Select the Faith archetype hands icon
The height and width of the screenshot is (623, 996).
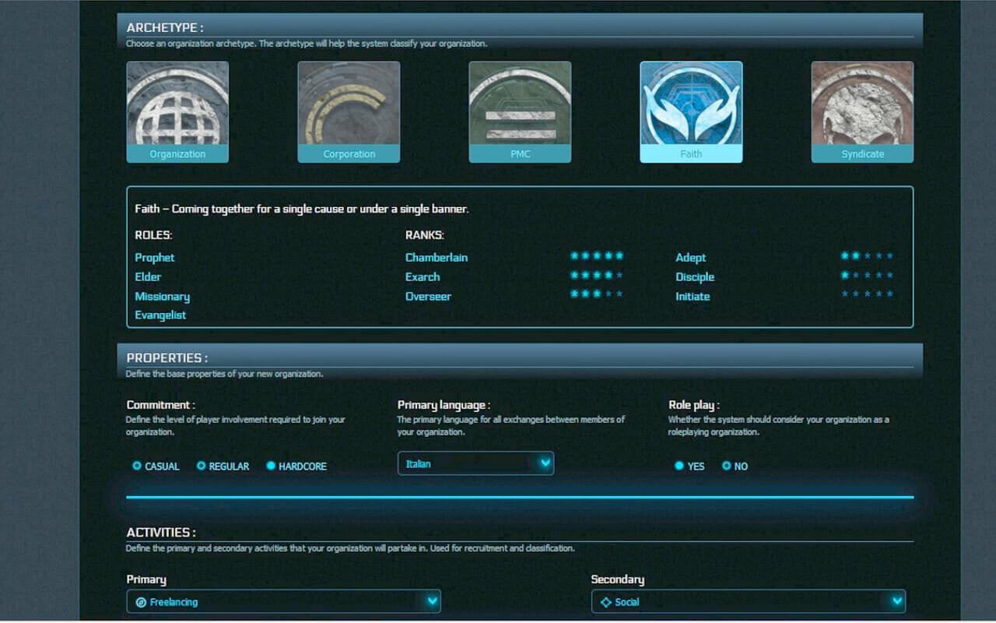point(691,104)
